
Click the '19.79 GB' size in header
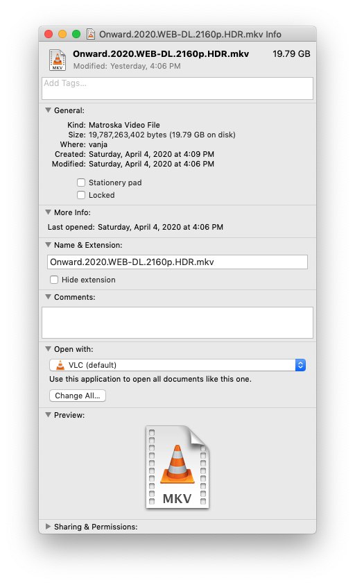coord(291,53)
